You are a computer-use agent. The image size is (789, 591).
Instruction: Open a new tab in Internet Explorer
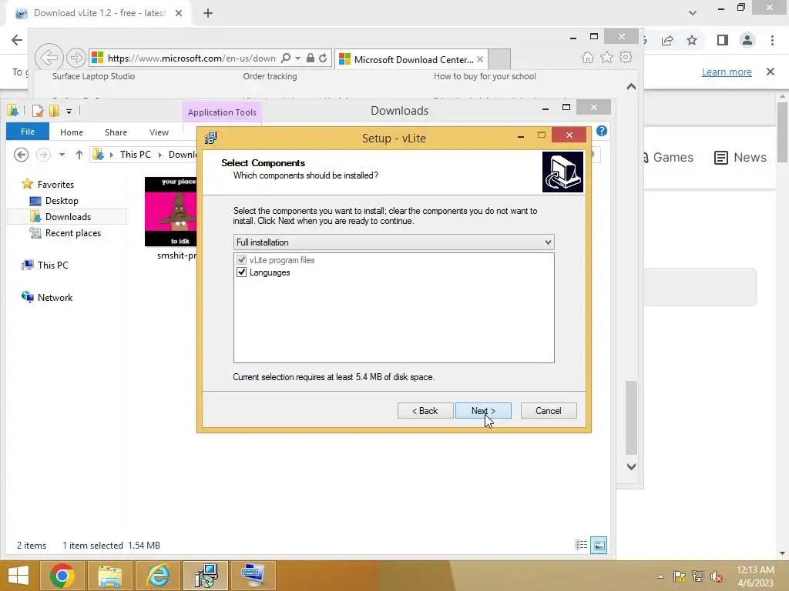[499, 59]
